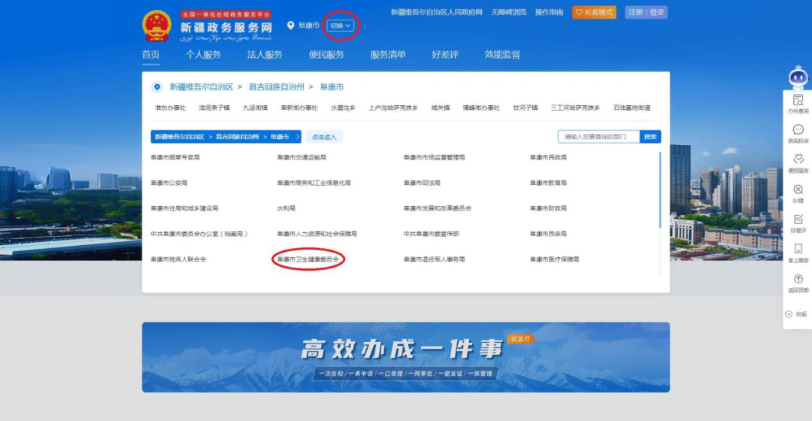The width and height of the screenshot is (812, 421).
Task: Switch to the 个人服务 tab
Action: (203, 55)
